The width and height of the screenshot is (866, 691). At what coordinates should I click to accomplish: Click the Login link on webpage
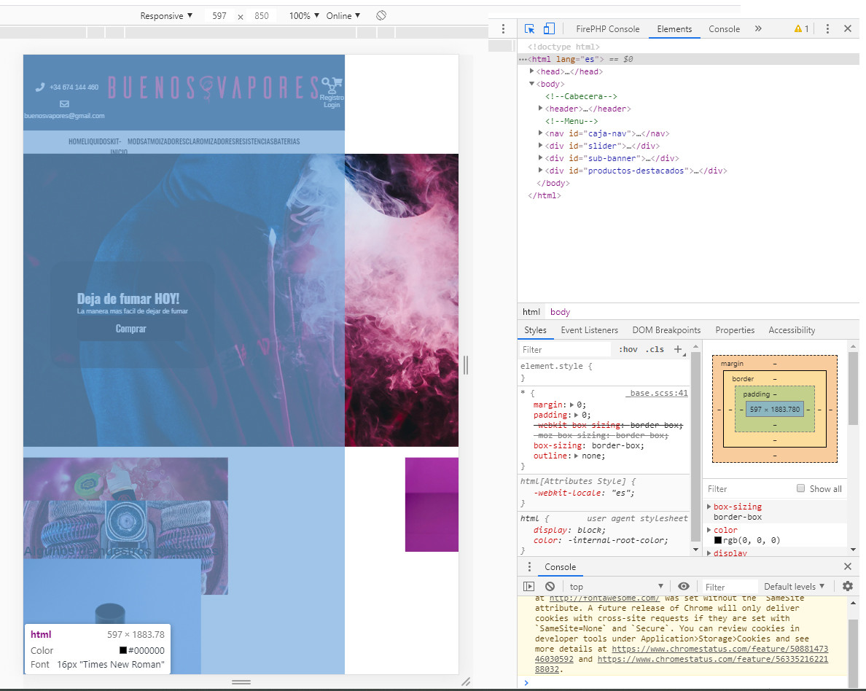pos(332,105)
